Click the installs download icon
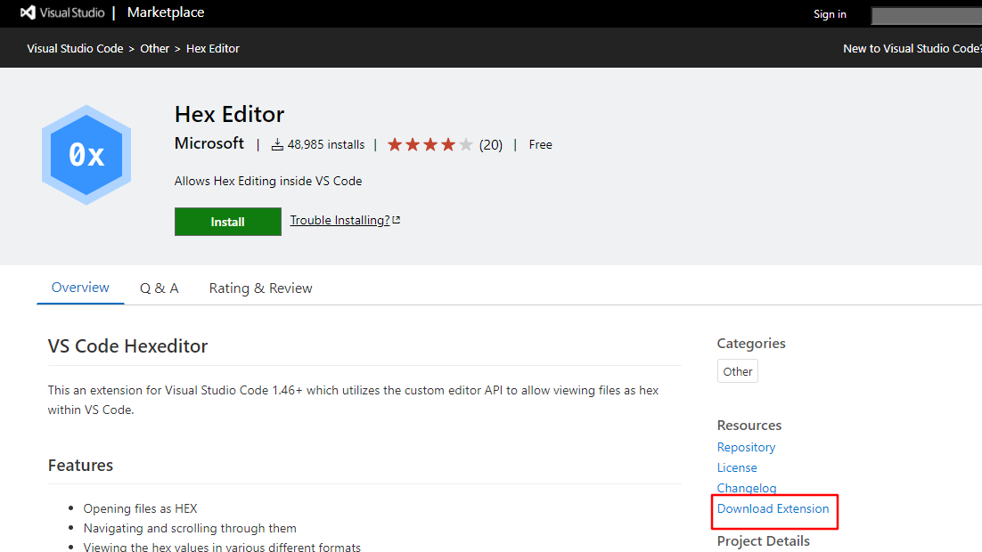This screenshot has width=982, height=552. (x=277, y=145)
